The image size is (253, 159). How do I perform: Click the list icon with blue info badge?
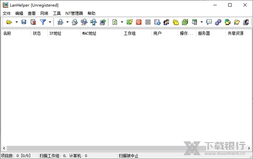click(157, 22)
